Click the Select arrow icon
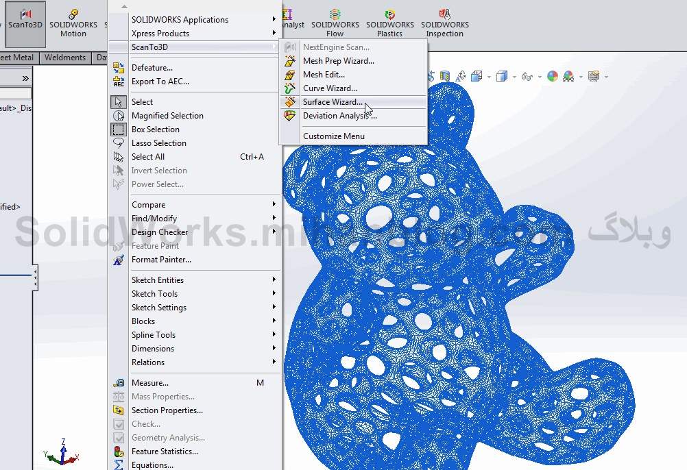 119,102
